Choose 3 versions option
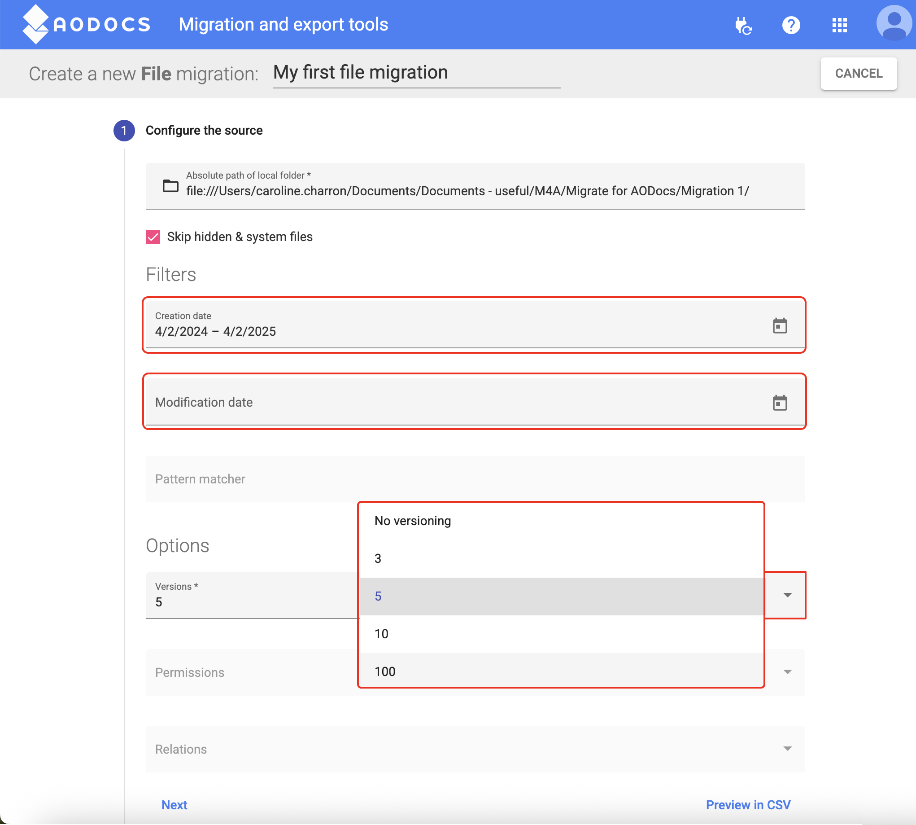The width and height of the screenshot is (916, 825). tap(561, 558)
